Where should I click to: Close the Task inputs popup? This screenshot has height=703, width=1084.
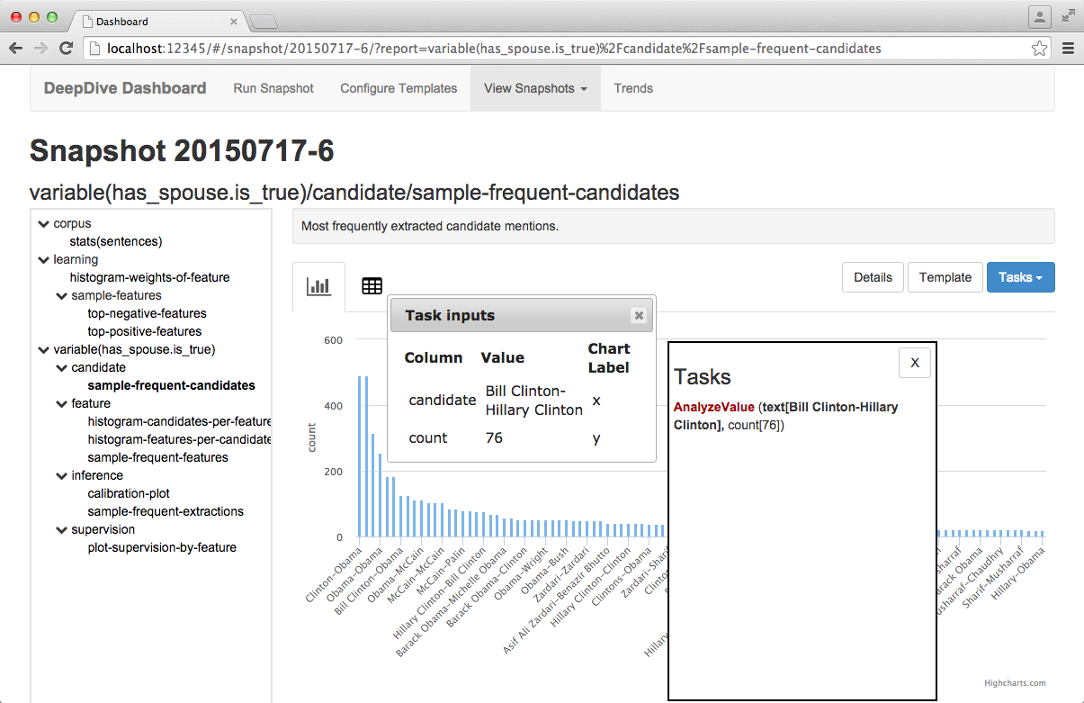(x=639, y=315)
